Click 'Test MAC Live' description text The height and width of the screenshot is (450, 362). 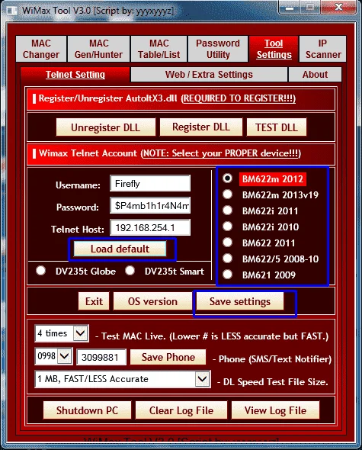(x=212, y=336)
